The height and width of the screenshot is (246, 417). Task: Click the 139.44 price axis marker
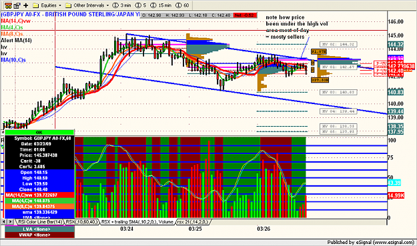tap(396, 111)
